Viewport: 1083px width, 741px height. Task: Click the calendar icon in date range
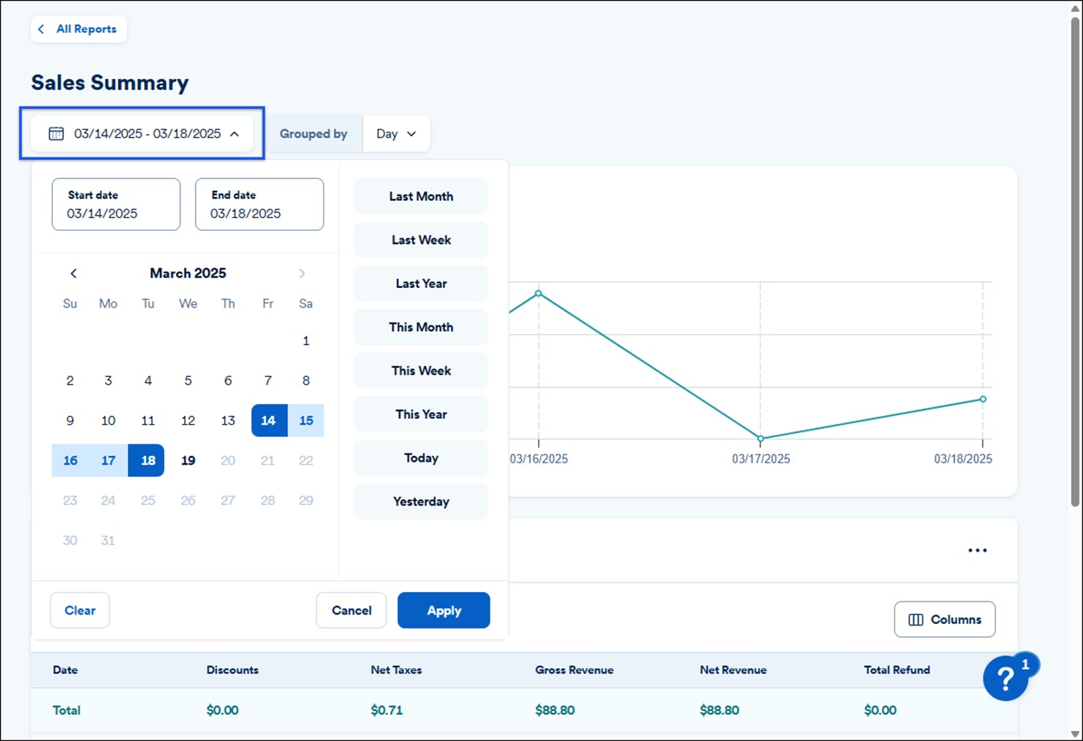point(56,134)
